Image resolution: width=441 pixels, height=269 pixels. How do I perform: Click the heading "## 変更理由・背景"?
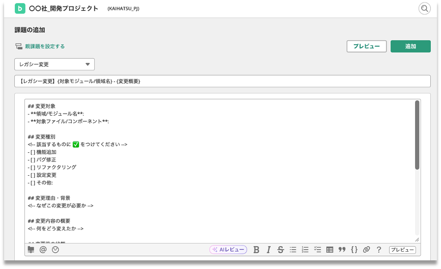coord(49,198)
